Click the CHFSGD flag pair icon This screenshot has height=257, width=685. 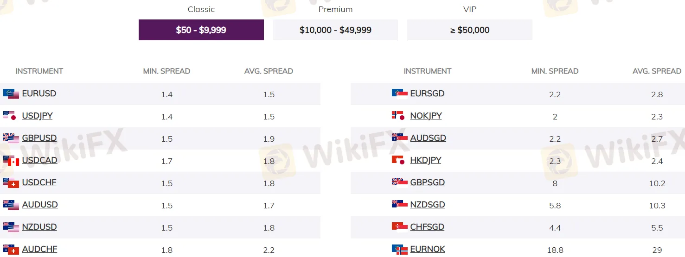[399, 227]
